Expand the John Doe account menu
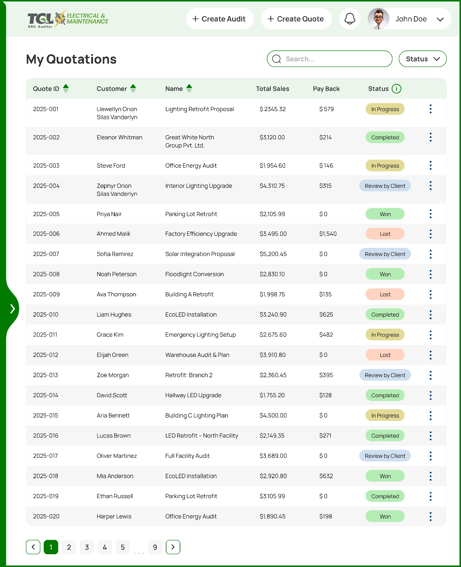The image size is (461, 567). pyautogui.click(x=440, y=19)
